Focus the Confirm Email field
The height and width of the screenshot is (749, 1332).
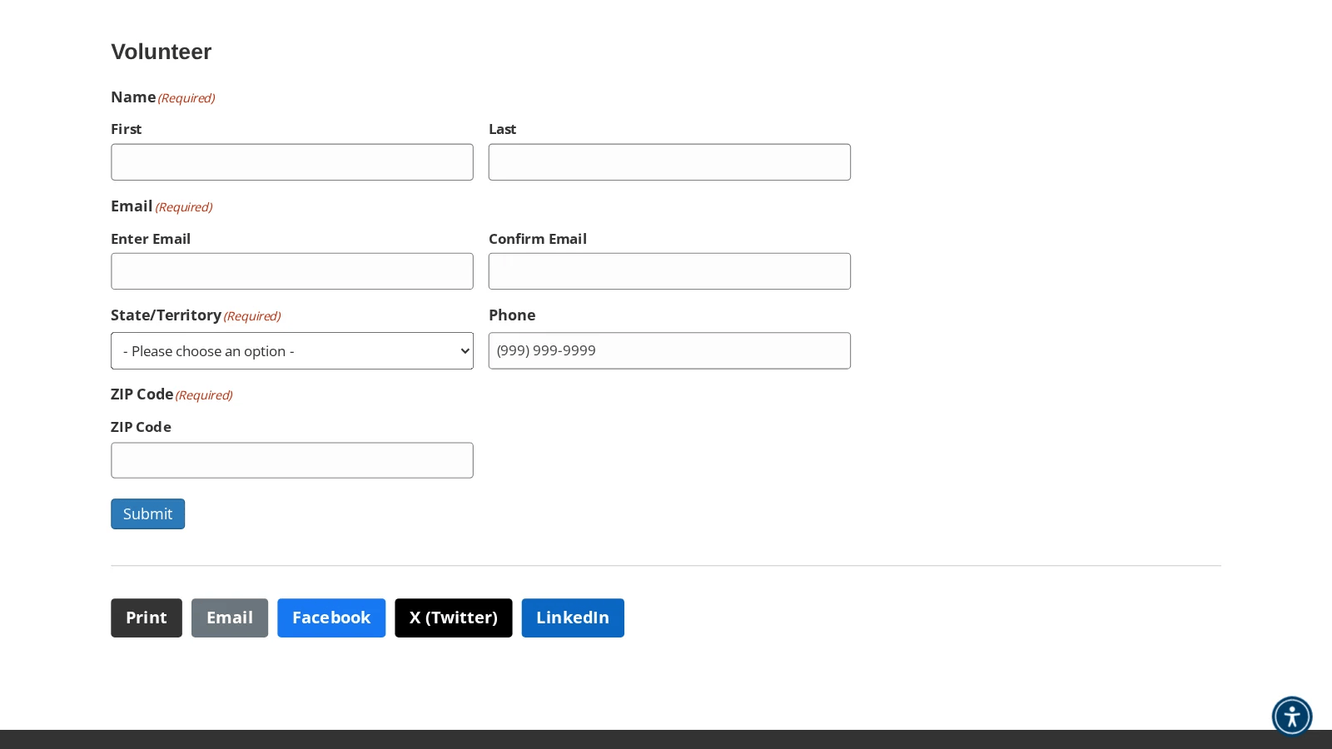coord(669,271)
